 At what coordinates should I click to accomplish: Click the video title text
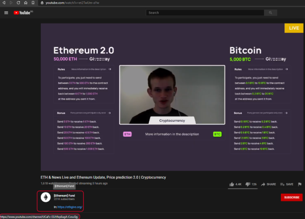point(103,177)
